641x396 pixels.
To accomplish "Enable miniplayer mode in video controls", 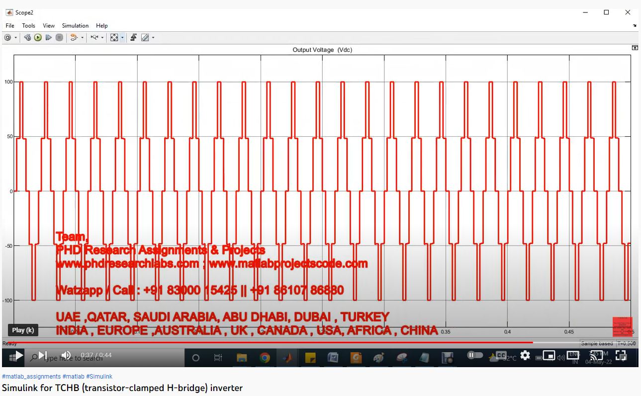I will [x=549, y=355].
